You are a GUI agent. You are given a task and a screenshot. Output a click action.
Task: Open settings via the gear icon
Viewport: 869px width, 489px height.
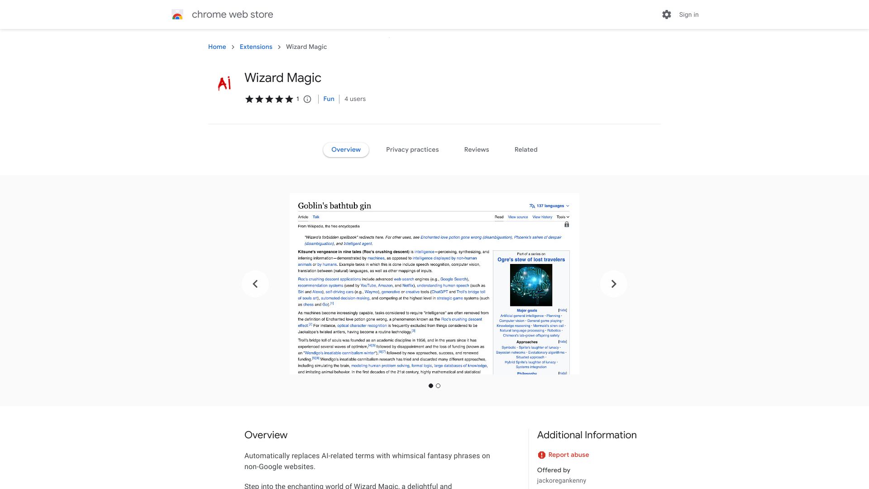pyautogui.click(x=666, y=14)
